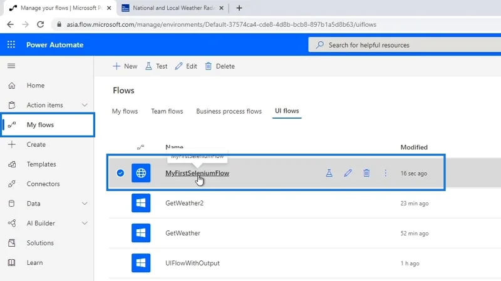Test MyFirstSeleniumFlow using row flask icon
Screen dimensions: 501x281
click(329, 173)
